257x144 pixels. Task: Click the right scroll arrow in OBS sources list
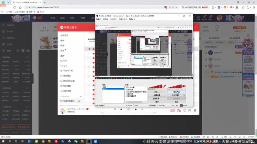146,102
